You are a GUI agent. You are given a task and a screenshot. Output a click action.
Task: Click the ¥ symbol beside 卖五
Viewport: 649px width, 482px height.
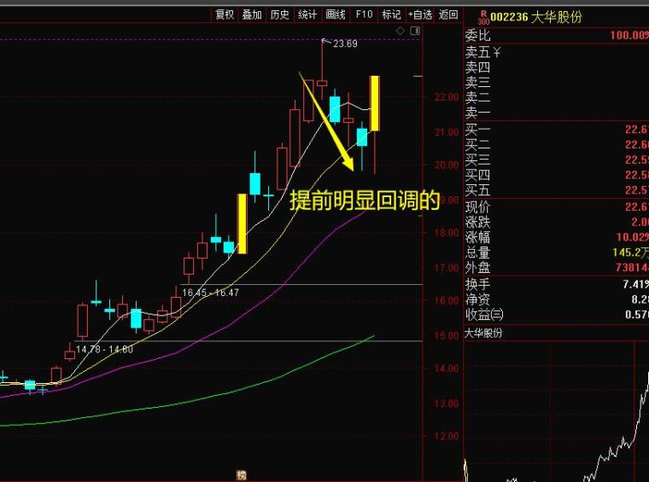pyautogui.click(x=497, y=52)
